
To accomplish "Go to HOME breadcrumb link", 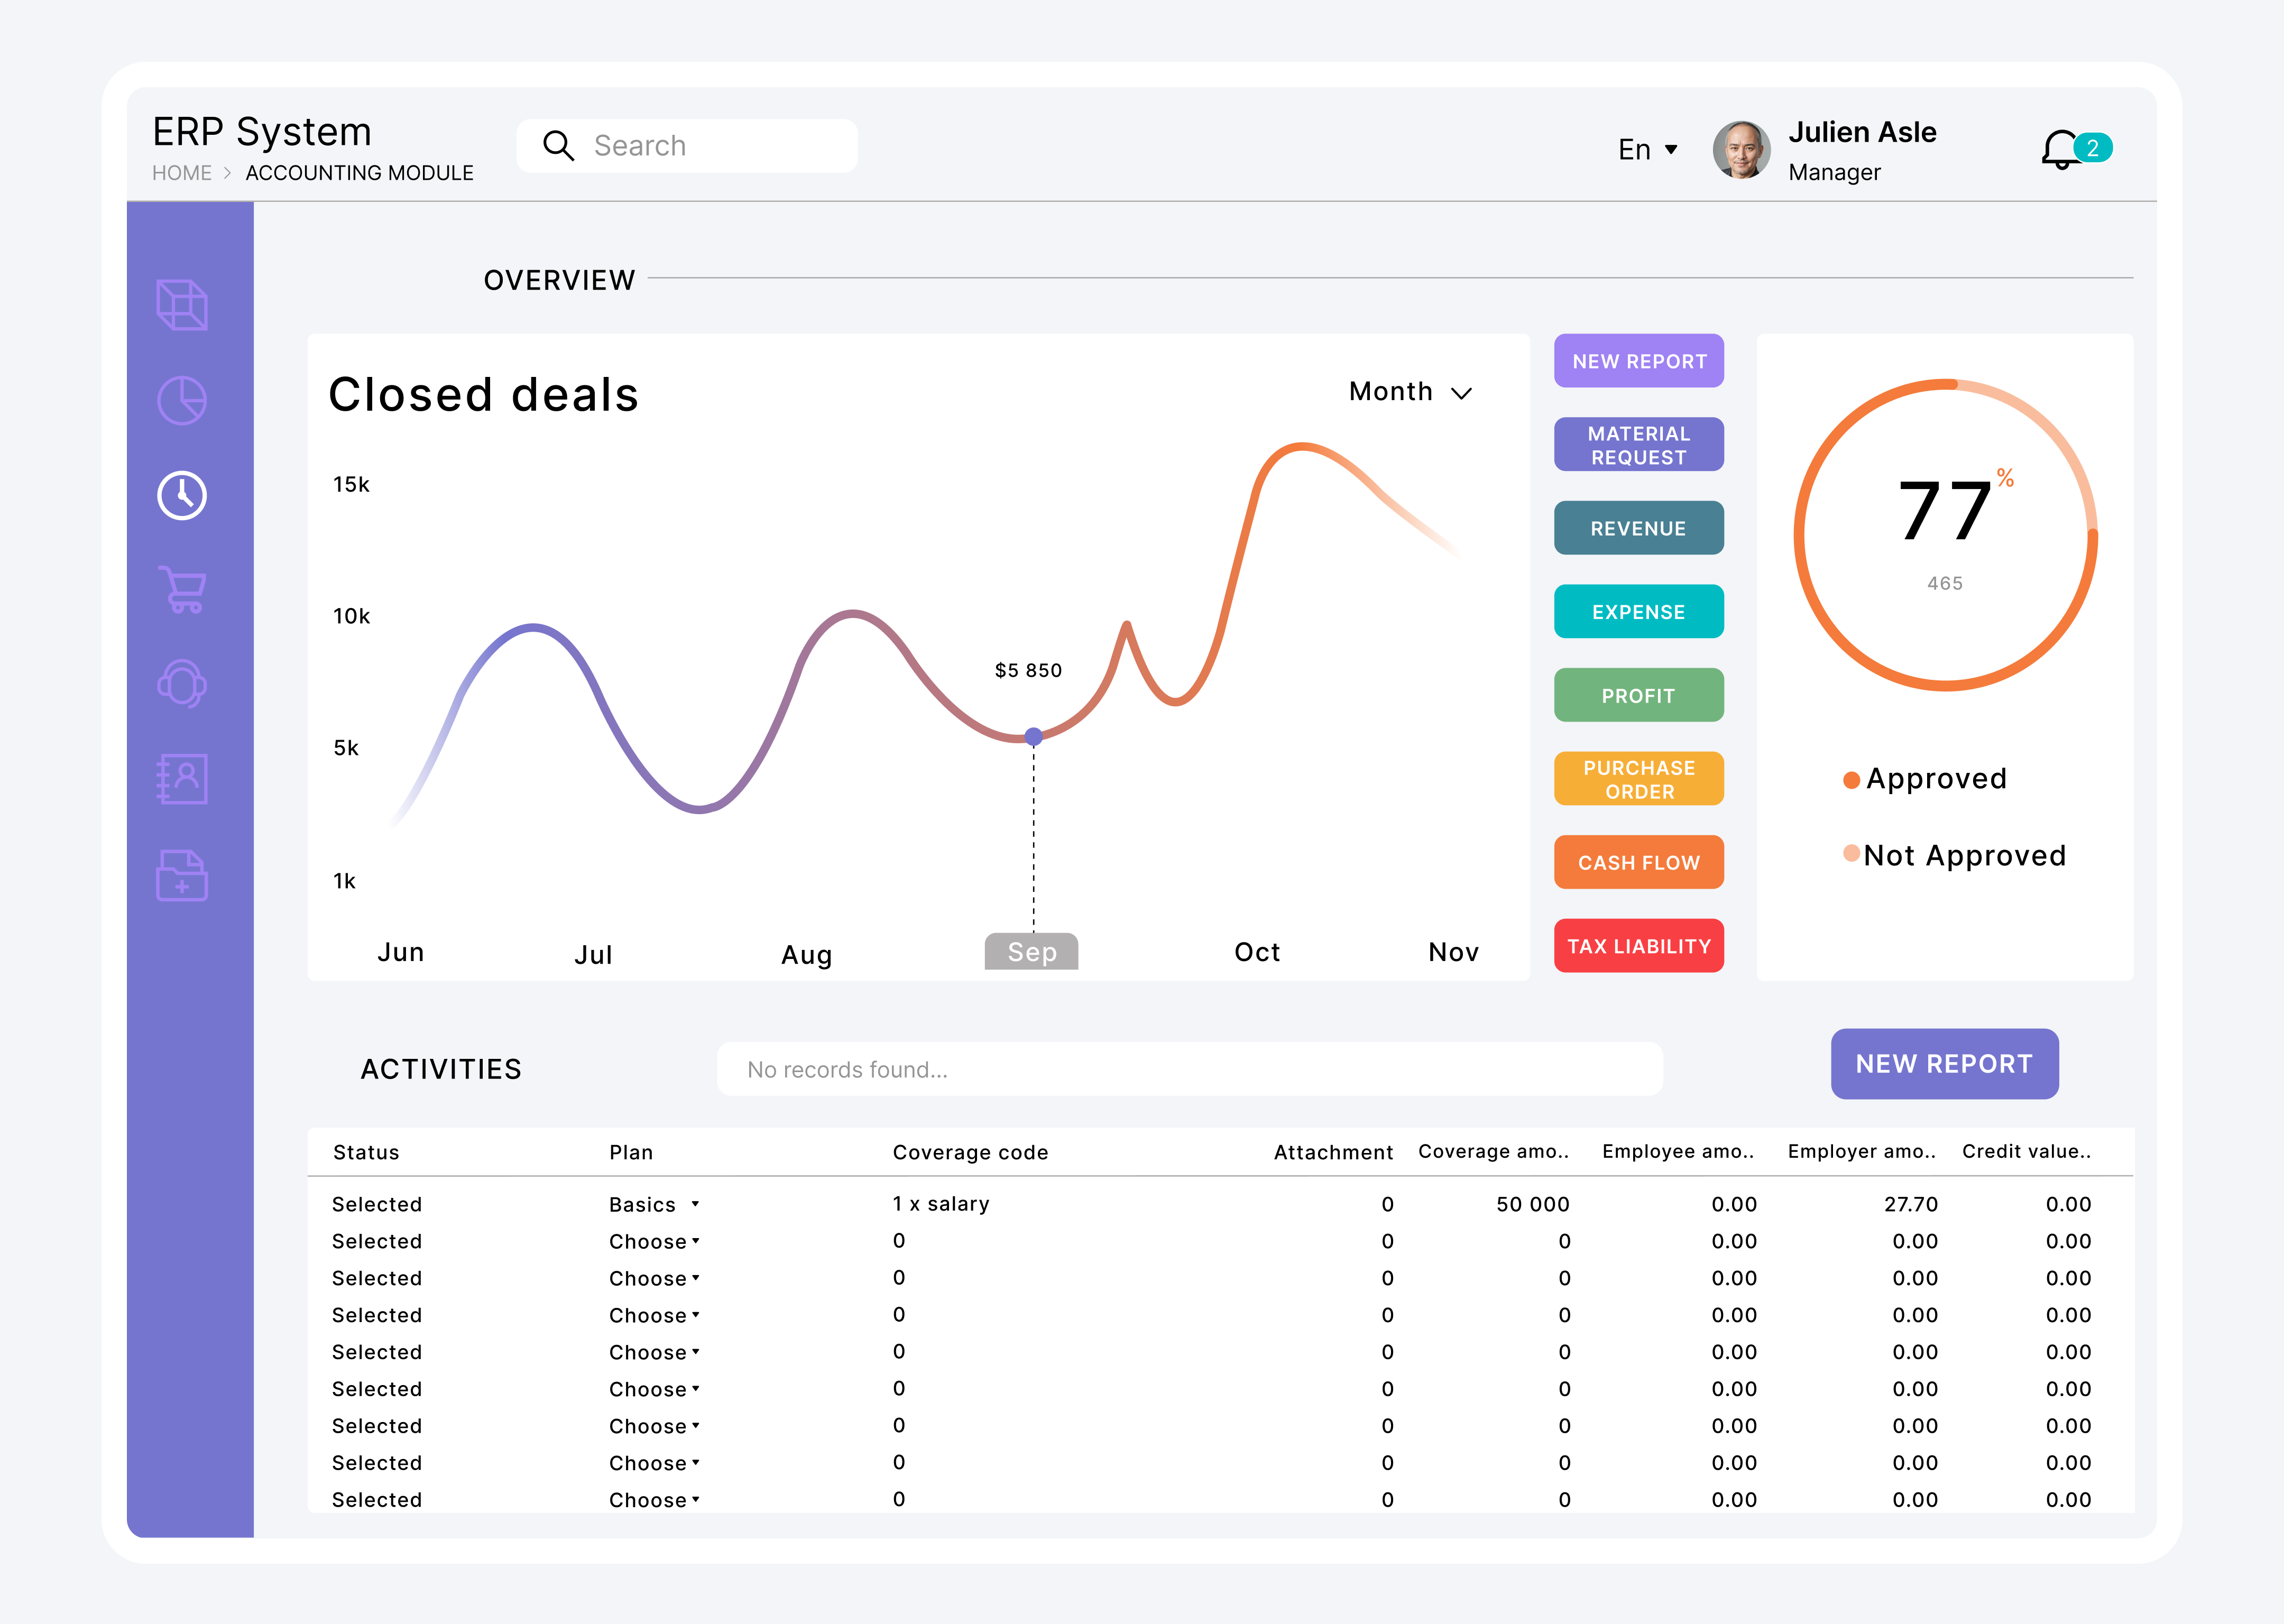I will [x=181, y=173].
